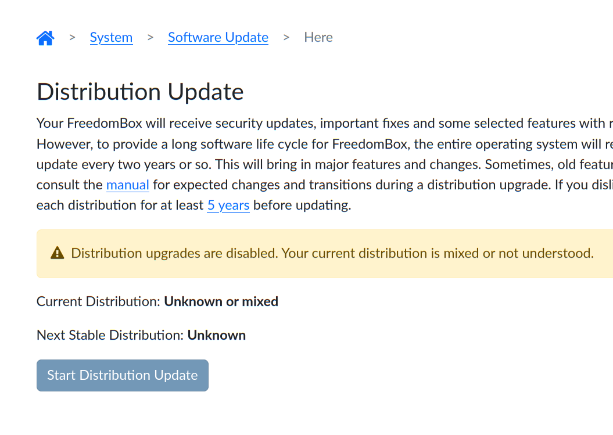613x435 pixels.
Task: Click the 'before updating.' text after the 5 years link
Action: click(302, 206)
